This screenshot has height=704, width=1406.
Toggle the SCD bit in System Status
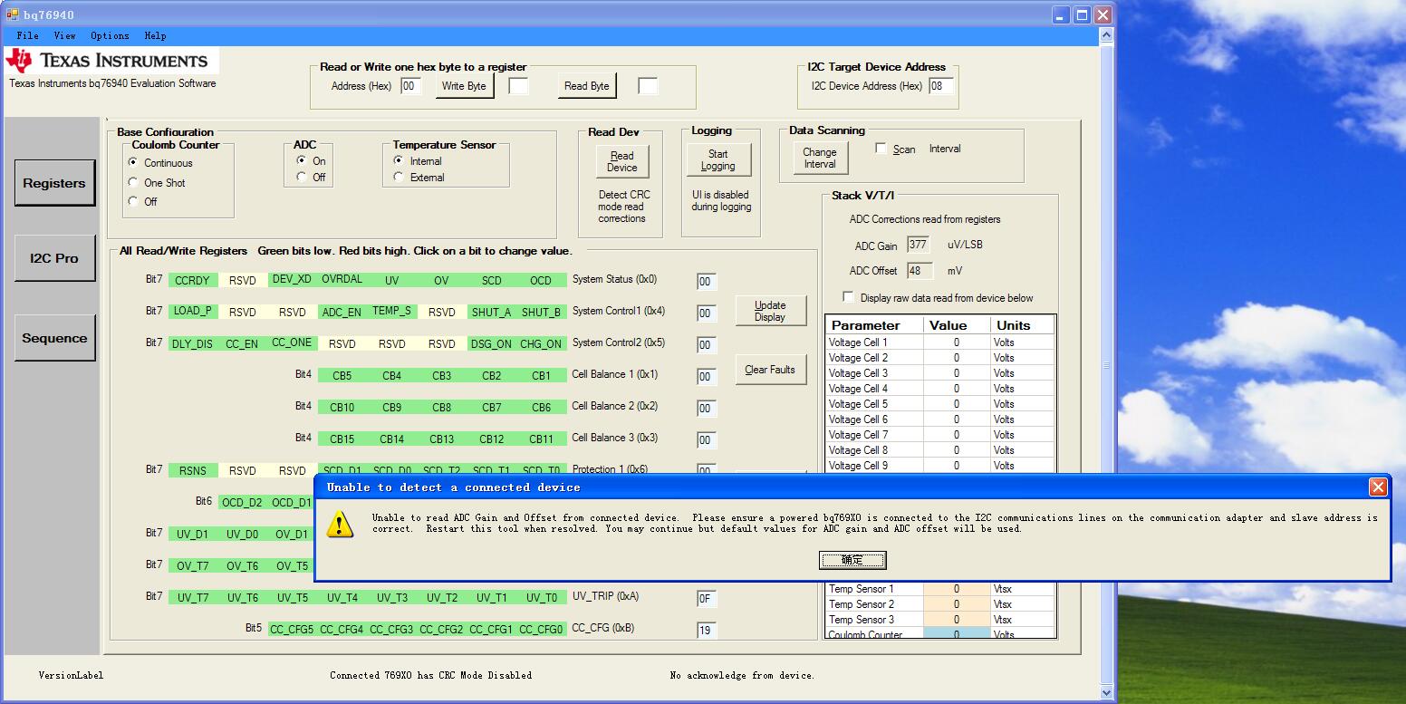pyautogui.click(x=491, y=280)
